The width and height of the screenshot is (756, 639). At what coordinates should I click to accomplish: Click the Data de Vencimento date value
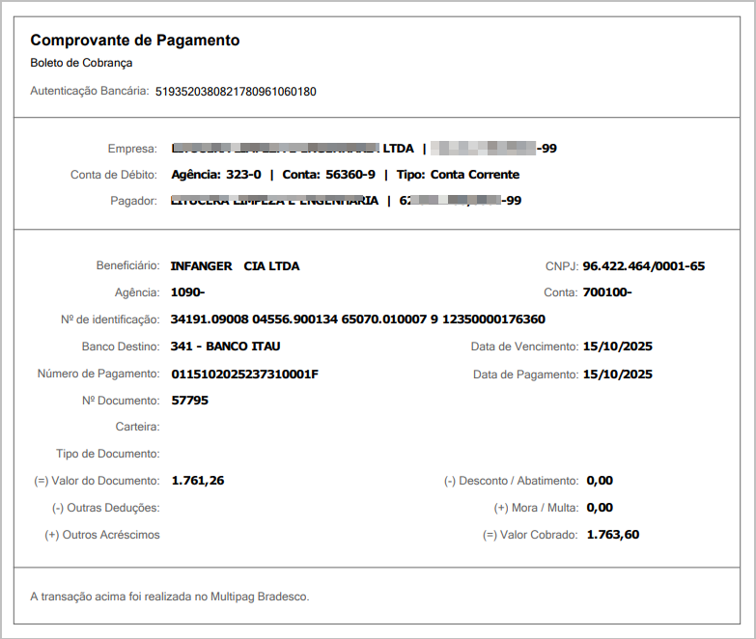coord(618,347)
